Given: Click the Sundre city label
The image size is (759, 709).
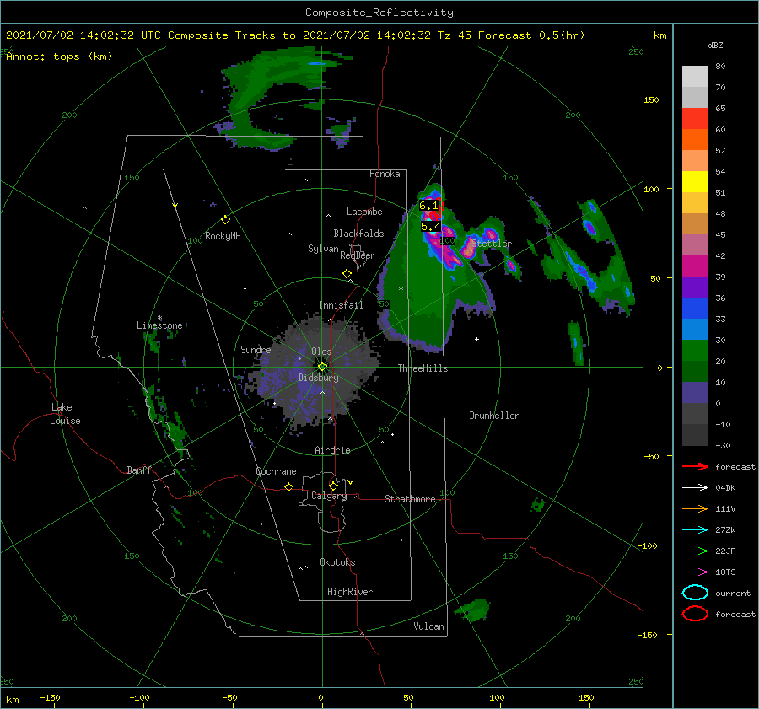Looking at the screenshot, I should (x=256, y=349).
